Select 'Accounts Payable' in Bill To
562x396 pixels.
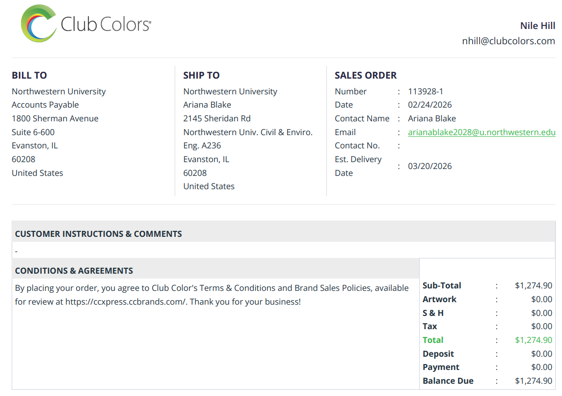tap(45, 105)
